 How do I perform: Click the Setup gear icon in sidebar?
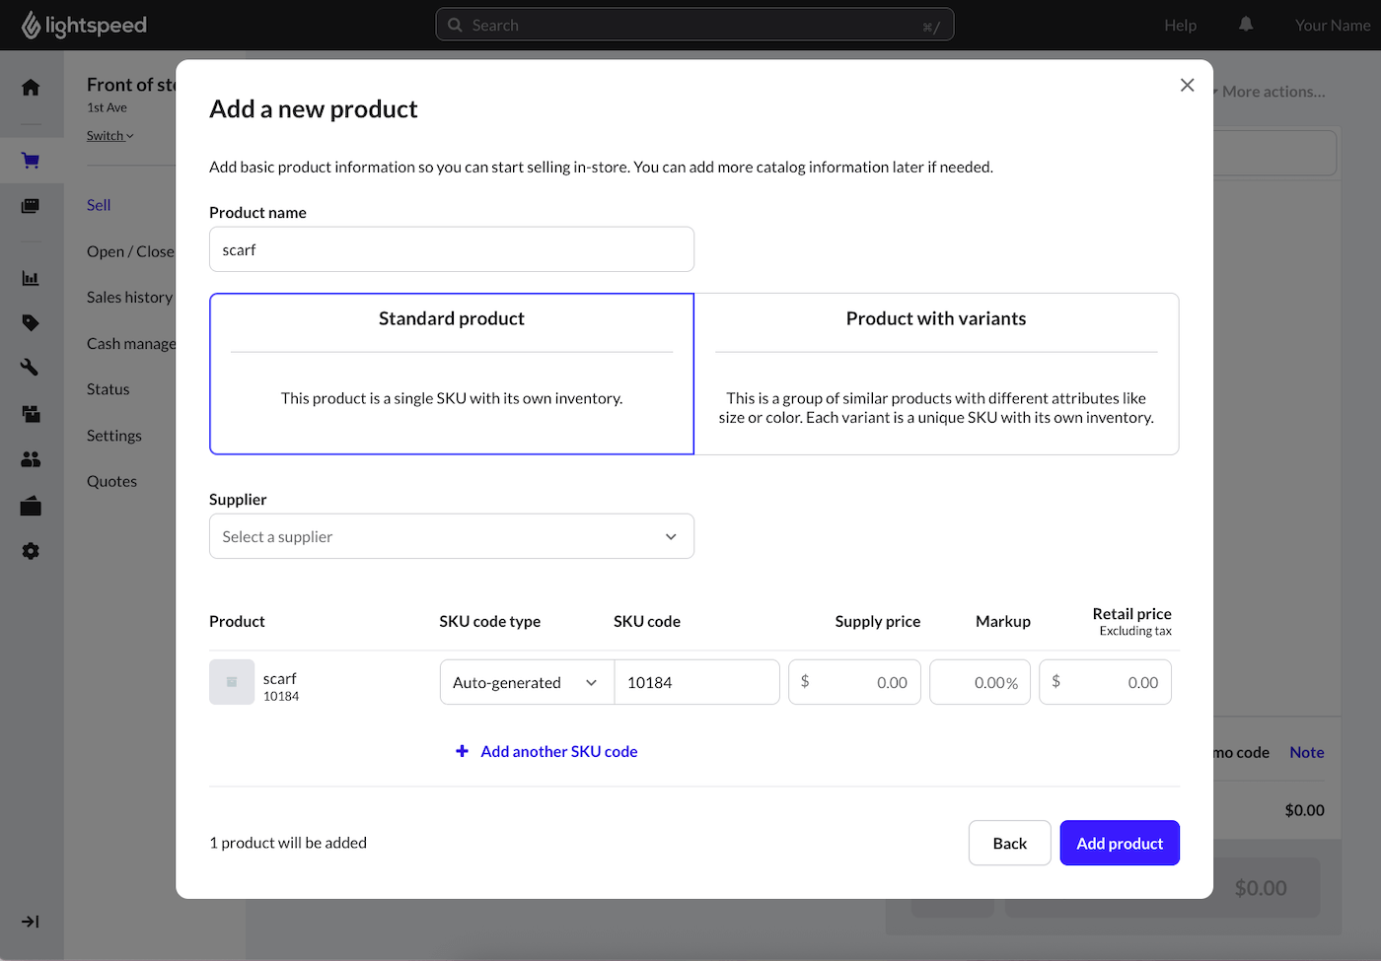click(x=31, y=551)
